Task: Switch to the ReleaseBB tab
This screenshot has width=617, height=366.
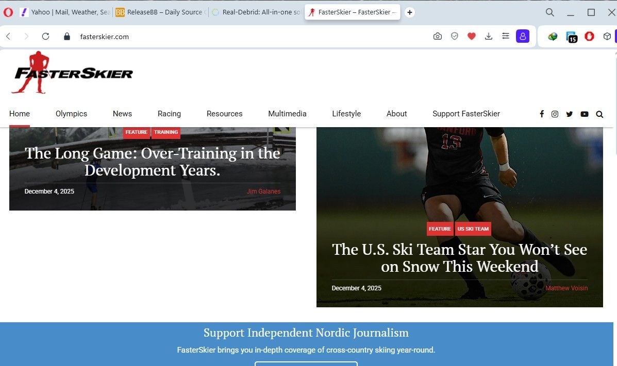Action: pos(160,12)
